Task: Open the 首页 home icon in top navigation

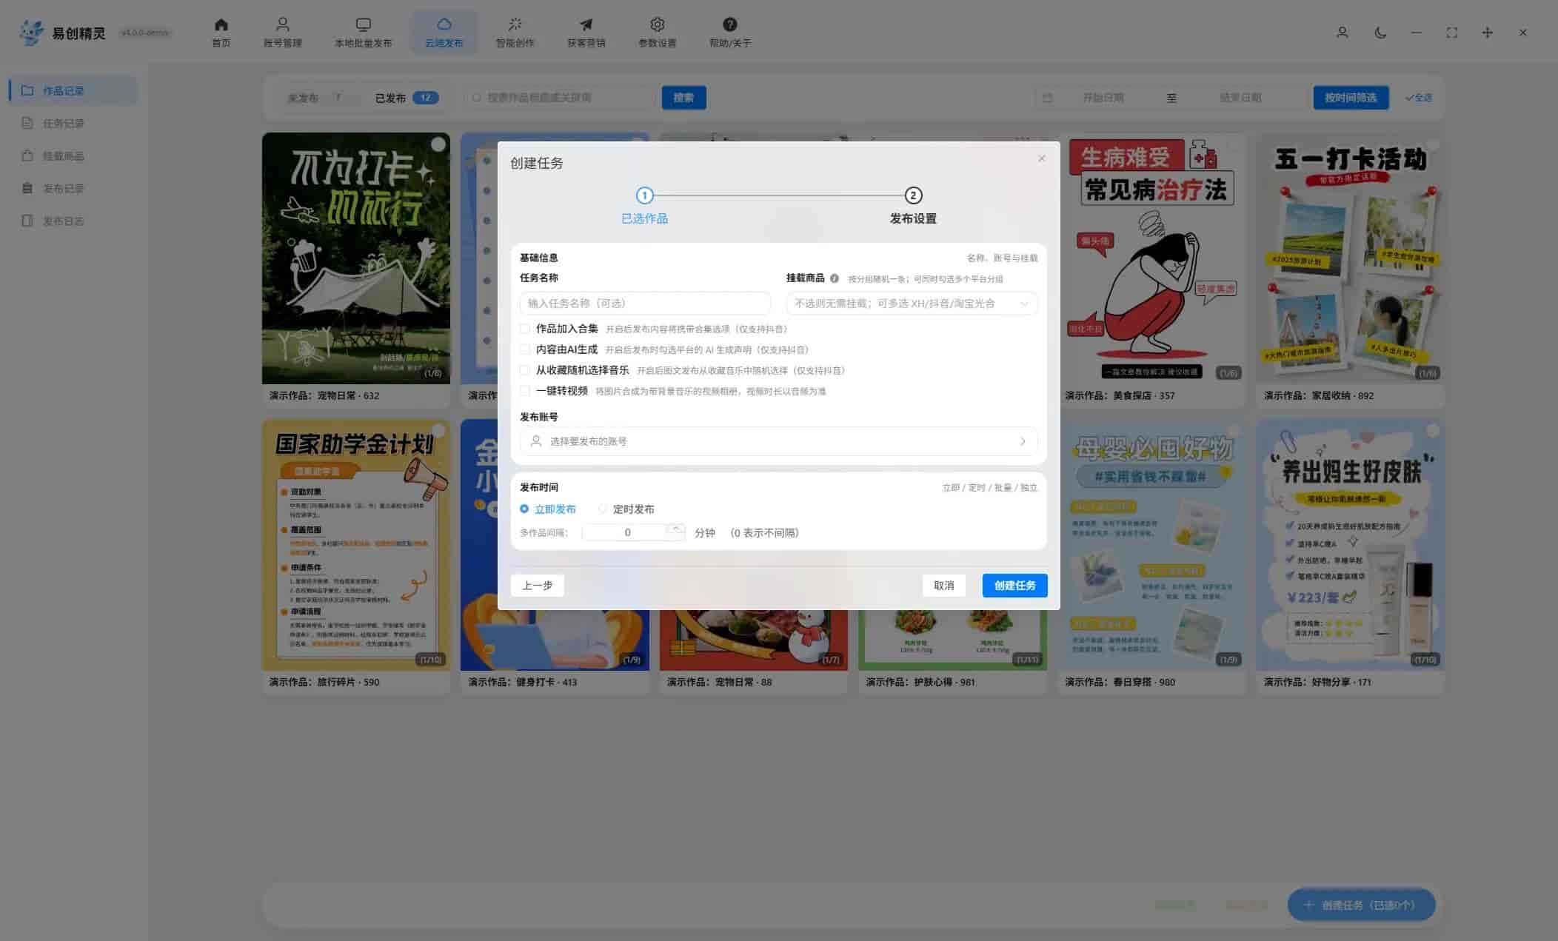Action: pos(221,24)
